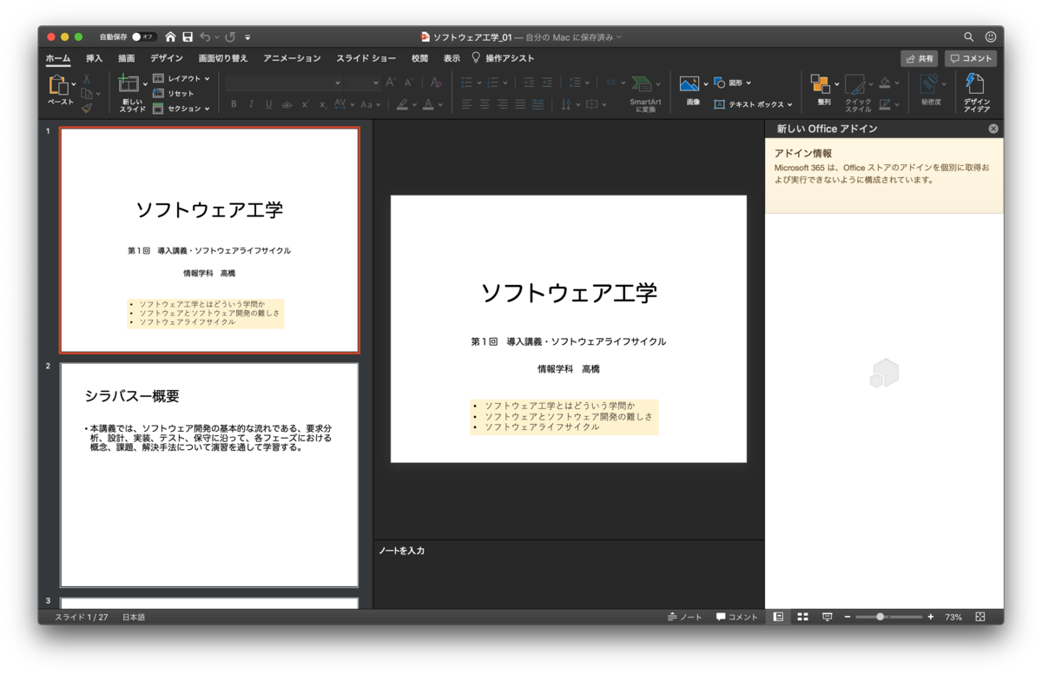Close the 新しい Office アドイン pane

(993, 129)
